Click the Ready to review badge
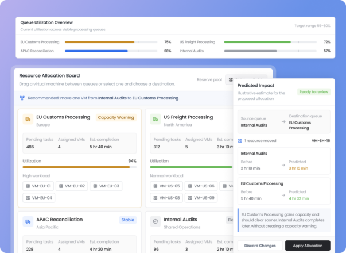Screen dimensions: 346x253 pos(314,92)
